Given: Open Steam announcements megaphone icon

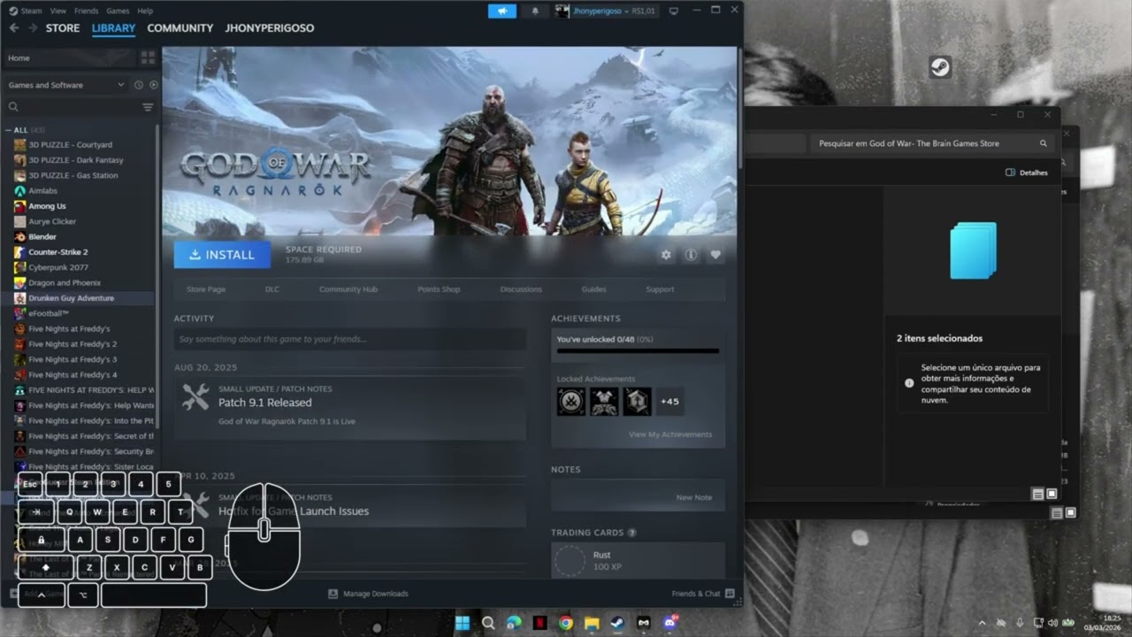Looking at the screenshot, I should pos(502,12).
